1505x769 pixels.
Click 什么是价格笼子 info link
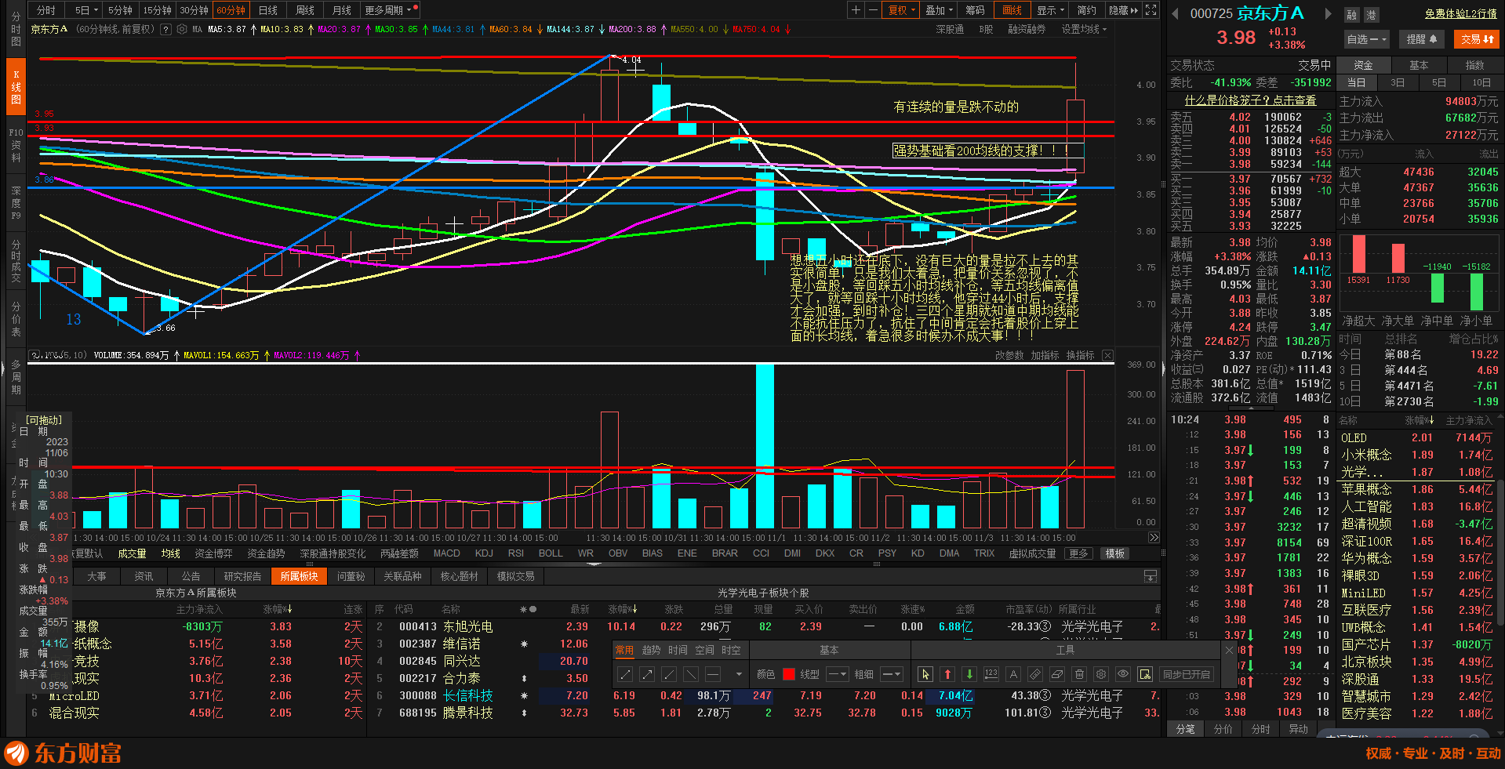1250,100
